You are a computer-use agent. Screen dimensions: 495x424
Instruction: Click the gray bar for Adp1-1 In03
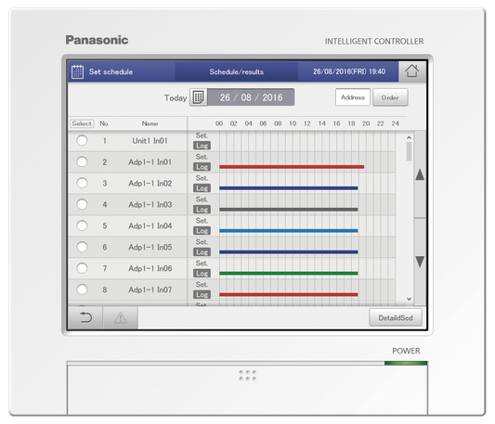(x=289, y=210)
